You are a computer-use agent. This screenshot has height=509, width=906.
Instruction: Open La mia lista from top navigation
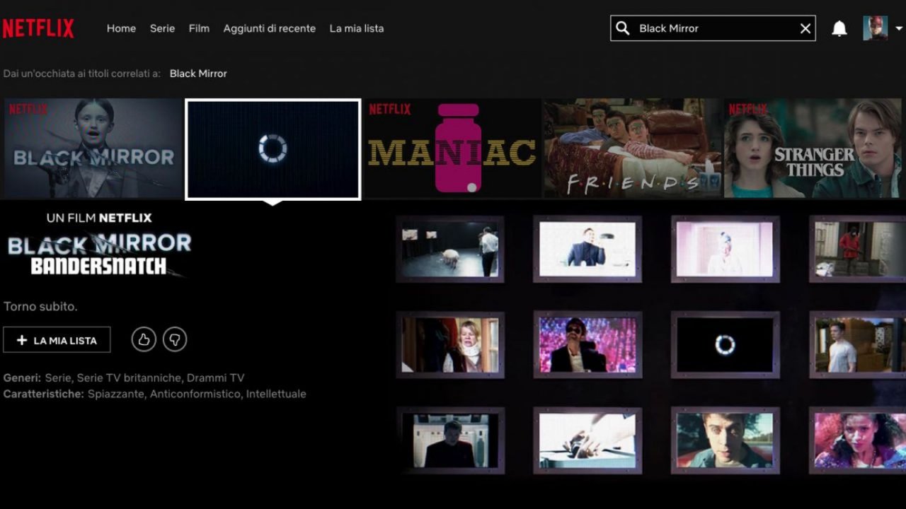pos(356,28)
